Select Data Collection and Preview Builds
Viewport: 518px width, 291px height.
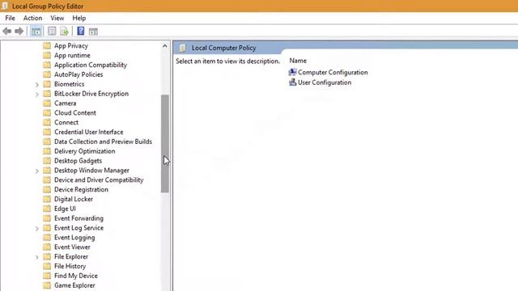pos(103,141)
